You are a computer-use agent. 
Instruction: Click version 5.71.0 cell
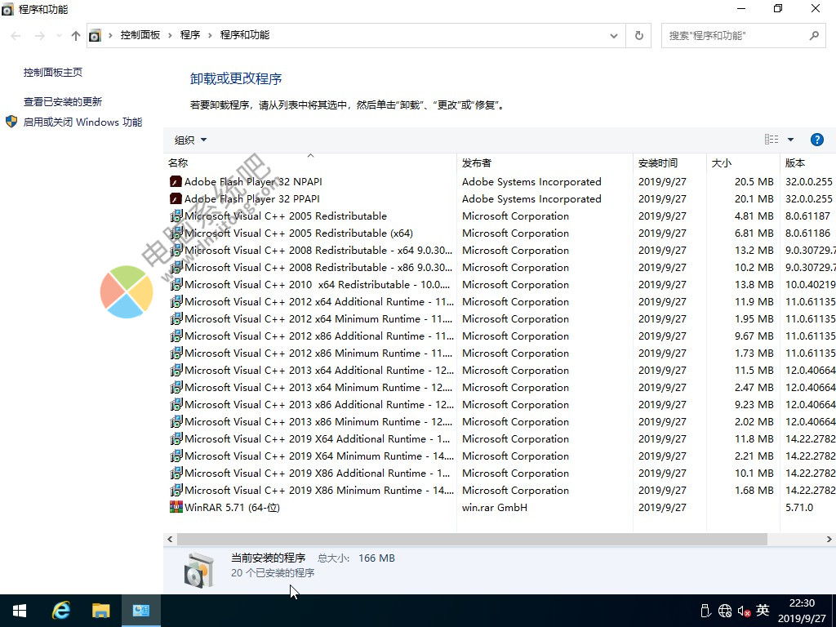[x=799, y=508]
